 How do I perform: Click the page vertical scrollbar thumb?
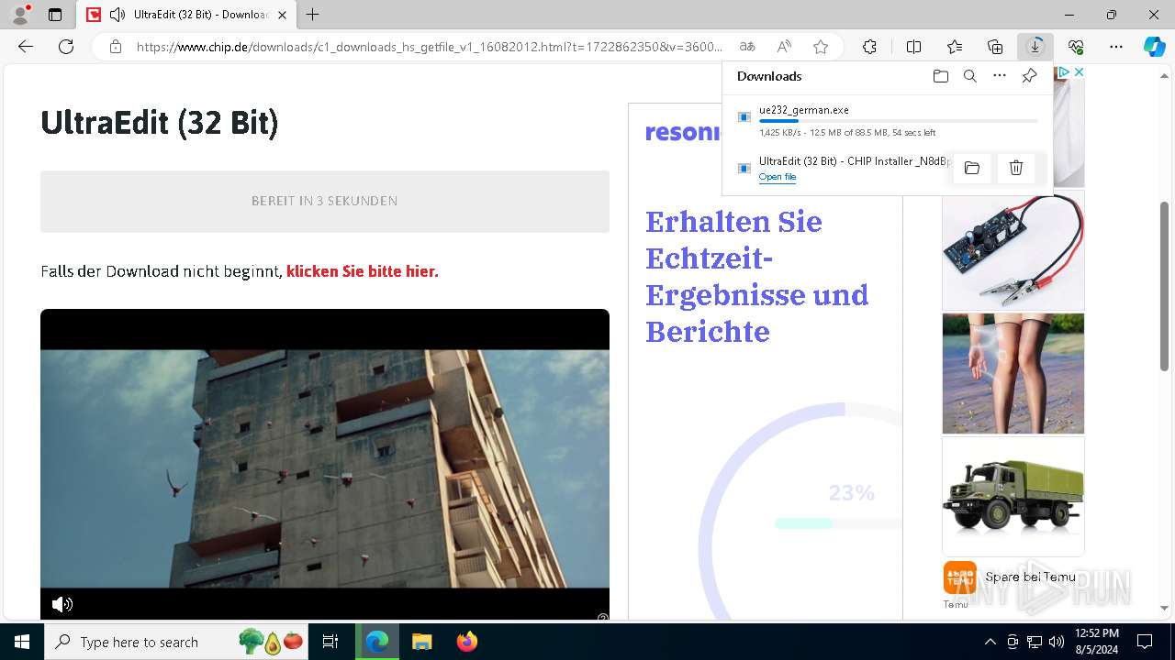pyautogui.click(x=1165, y=286)
